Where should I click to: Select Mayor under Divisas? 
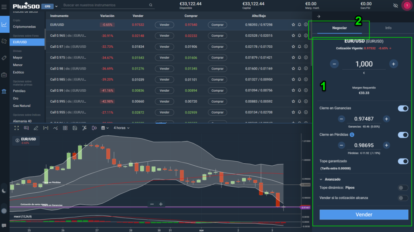click(x=18, y=57)
